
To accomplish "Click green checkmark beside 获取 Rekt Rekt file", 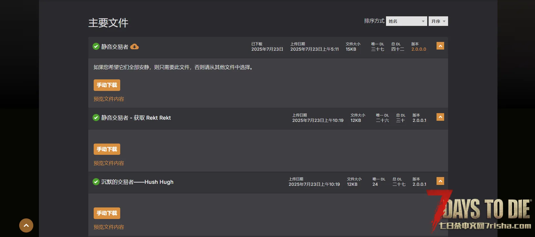I will [x=96, y=117].
